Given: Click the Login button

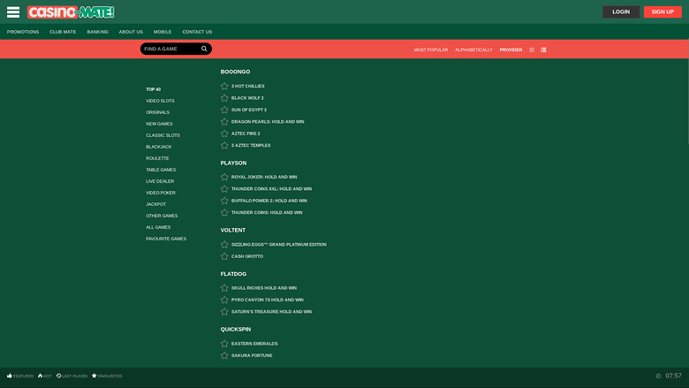Looking at the screenshot, I should 621,12.
